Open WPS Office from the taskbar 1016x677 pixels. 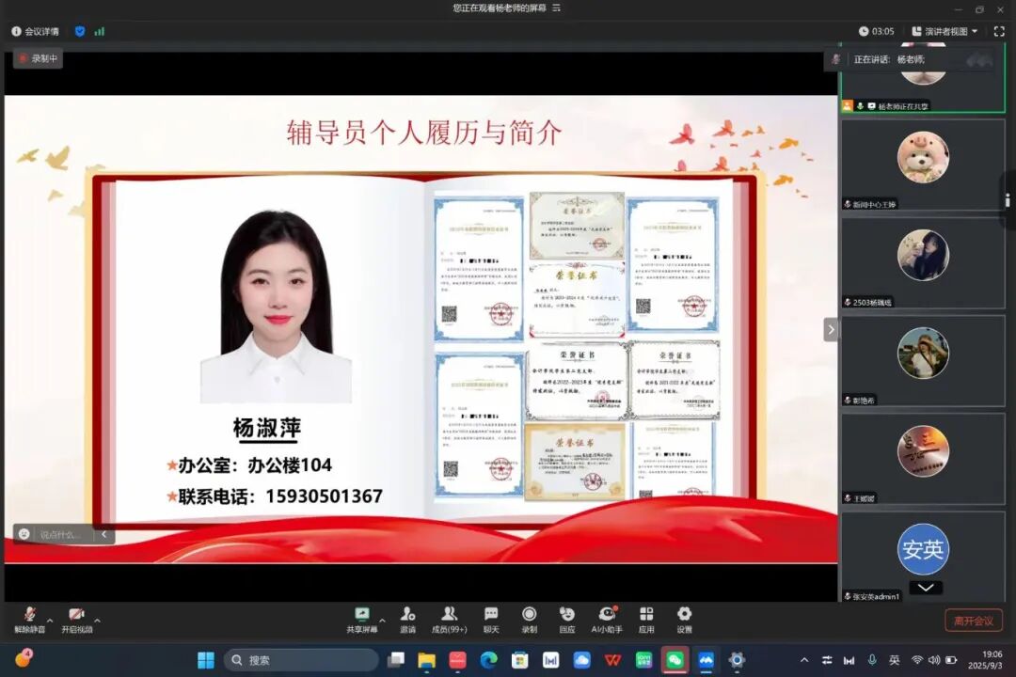point(613,660)
